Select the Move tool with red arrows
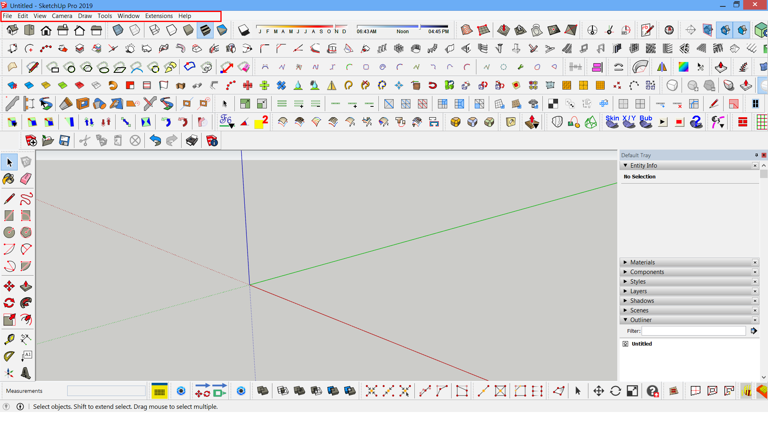768x432 pixels. (9, 286)
